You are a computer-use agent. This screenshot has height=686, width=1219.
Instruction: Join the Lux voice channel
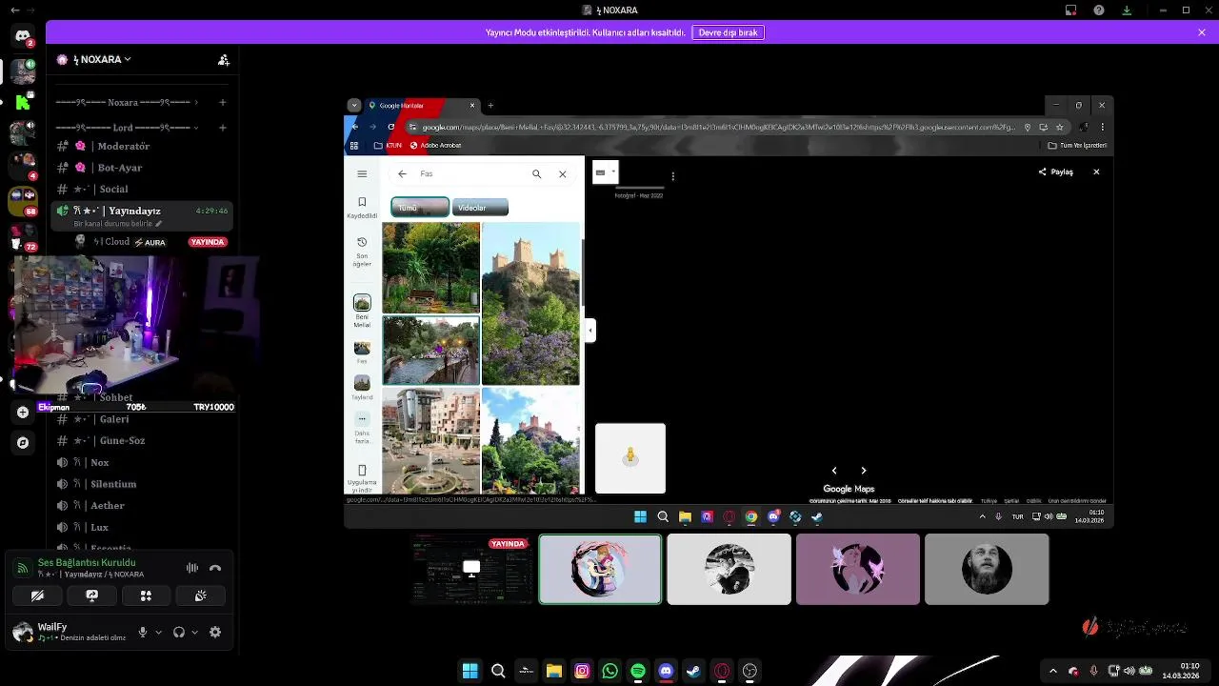pos(142,527)
